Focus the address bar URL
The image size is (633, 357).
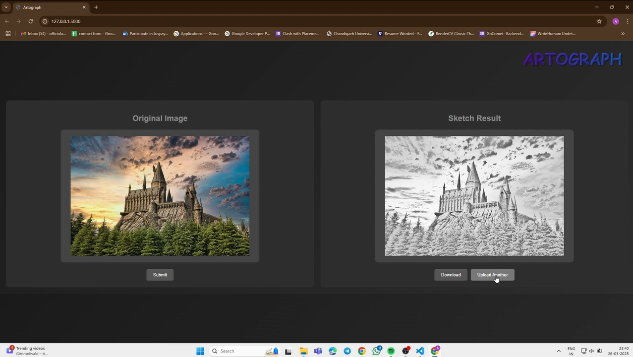pos(66,21)
